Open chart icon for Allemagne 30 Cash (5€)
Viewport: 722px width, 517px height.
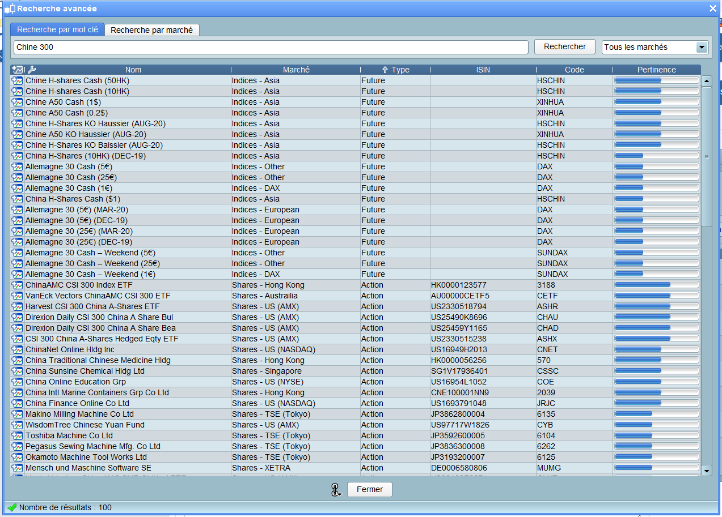pos(17,166)
